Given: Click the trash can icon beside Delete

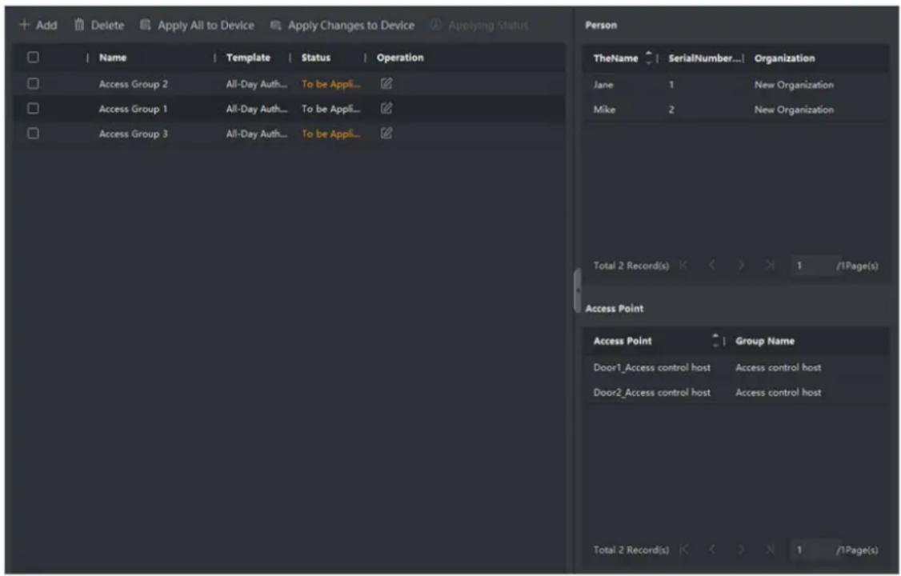Looking at the screenshot, I should click(x=79, y=26).
